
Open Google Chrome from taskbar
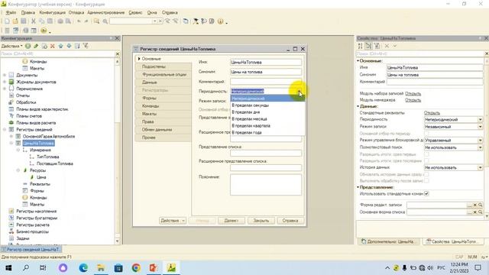pyautogui.click(x=136, y=267)
